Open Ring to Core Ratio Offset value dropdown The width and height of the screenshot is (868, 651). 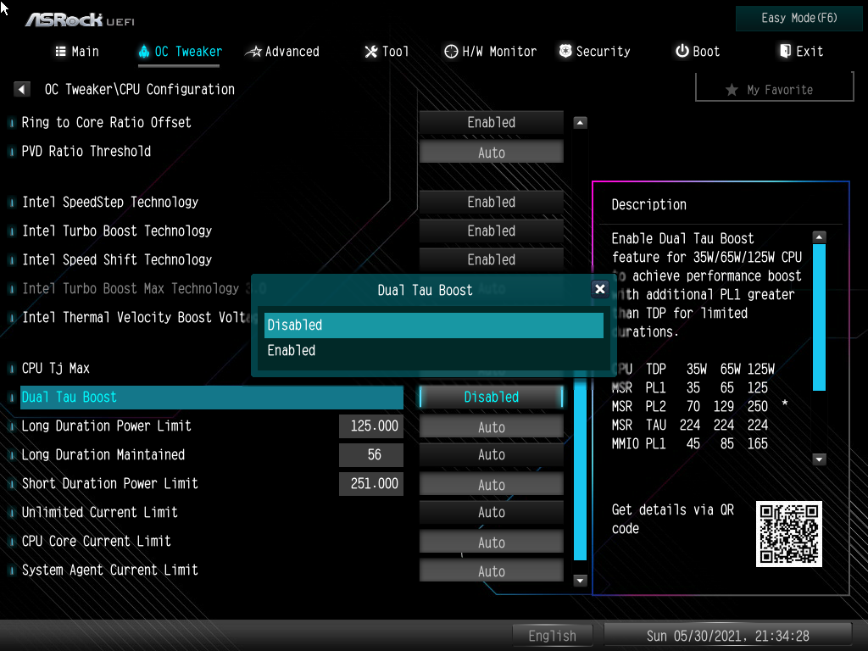point(491,122)
